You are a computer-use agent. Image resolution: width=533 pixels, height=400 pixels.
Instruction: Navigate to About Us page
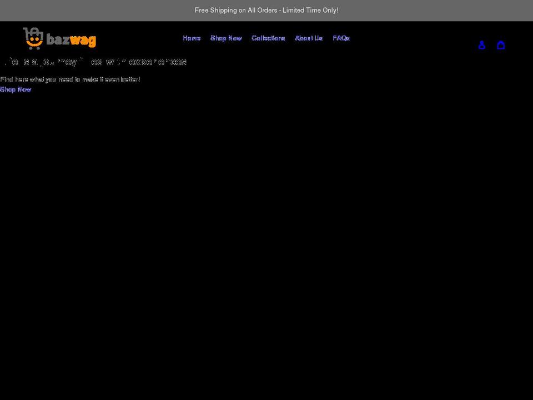click(x=309, y=38)
